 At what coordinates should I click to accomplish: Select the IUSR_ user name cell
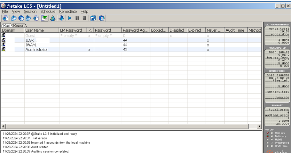coord(42,40)
